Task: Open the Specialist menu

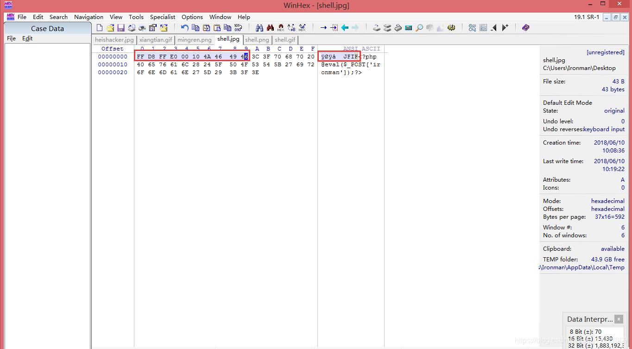Action: coord(163,17)
